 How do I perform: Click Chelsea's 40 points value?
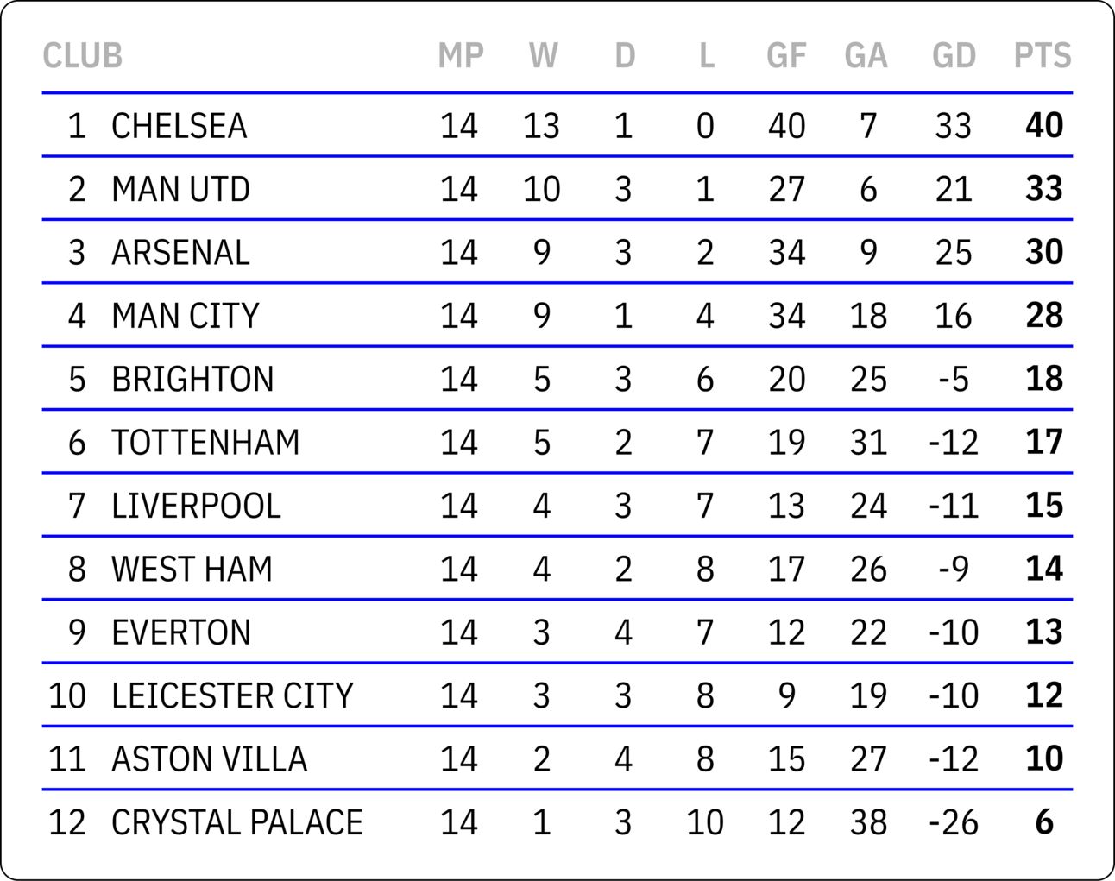pyautogui.click(x=1044, y=126)
